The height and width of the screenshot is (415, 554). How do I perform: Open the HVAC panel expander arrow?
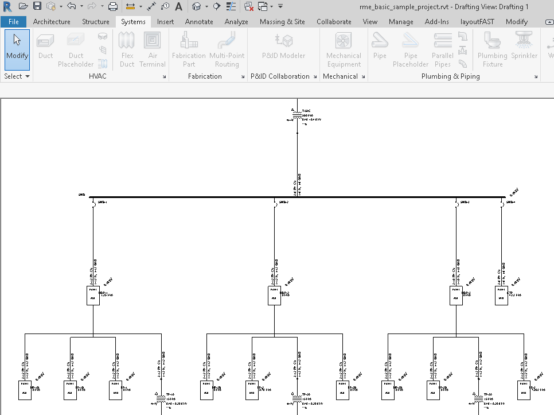[x=165, y=76]
